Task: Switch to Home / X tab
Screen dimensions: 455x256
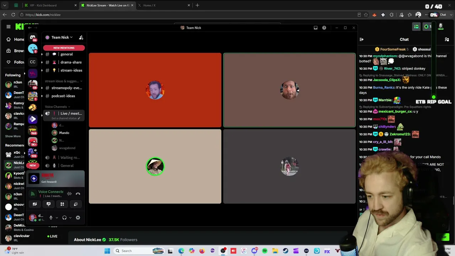Action: 163,5
